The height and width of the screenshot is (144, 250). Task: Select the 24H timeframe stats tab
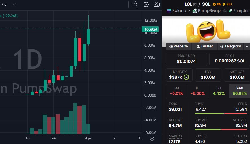(239, 91)
